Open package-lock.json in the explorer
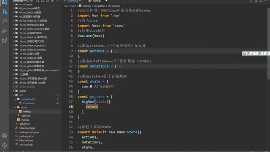The height and width of the screenshot is (152, 270). click(29, 132)
